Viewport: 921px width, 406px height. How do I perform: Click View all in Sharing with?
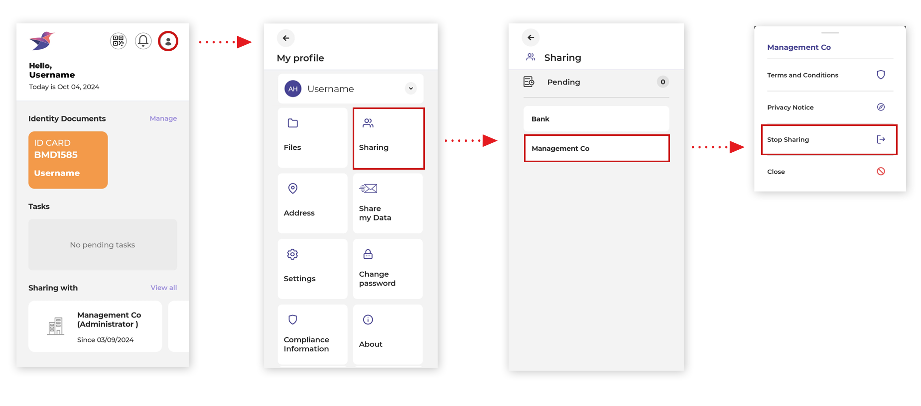tap(164, 288)
